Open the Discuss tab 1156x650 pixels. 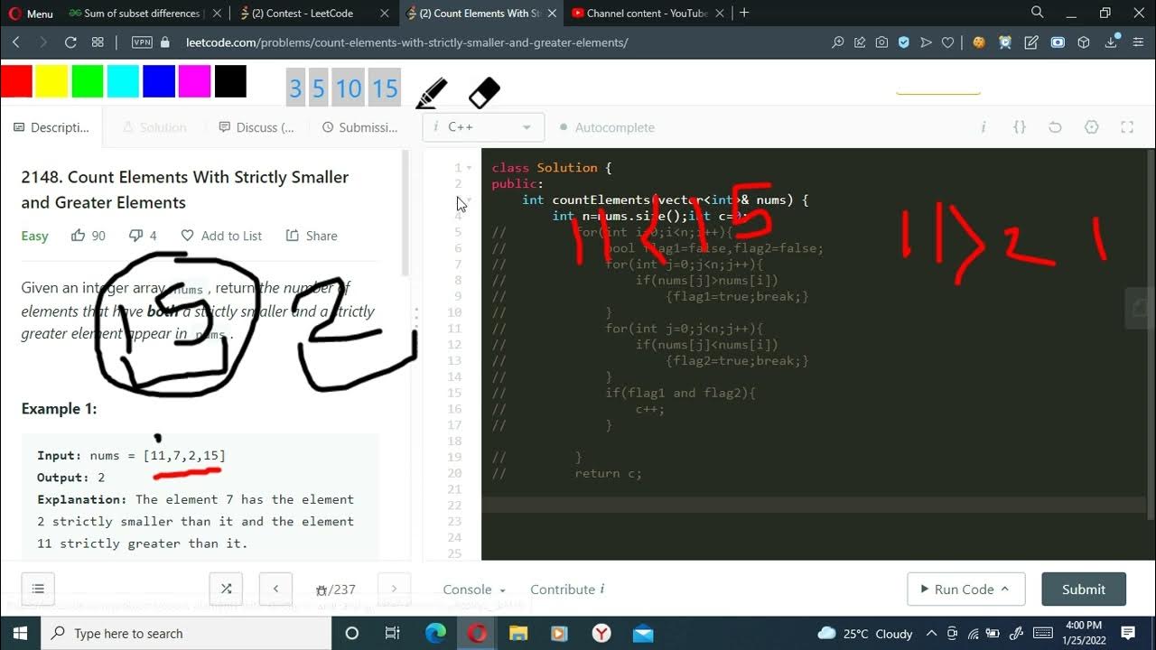(256, 127)
